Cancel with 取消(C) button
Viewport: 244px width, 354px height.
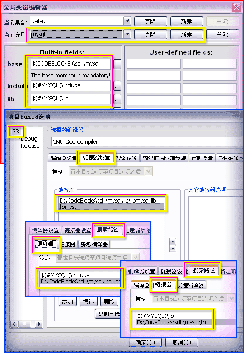(x=182, y=343)
